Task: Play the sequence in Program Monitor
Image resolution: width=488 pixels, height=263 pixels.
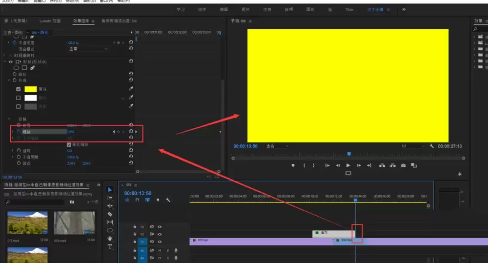Action: (x=348, y=165)
